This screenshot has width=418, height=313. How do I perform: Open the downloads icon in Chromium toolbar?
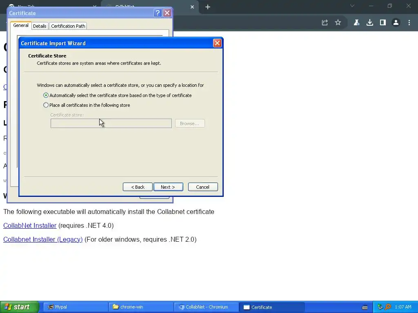click(x=369, y=23)
